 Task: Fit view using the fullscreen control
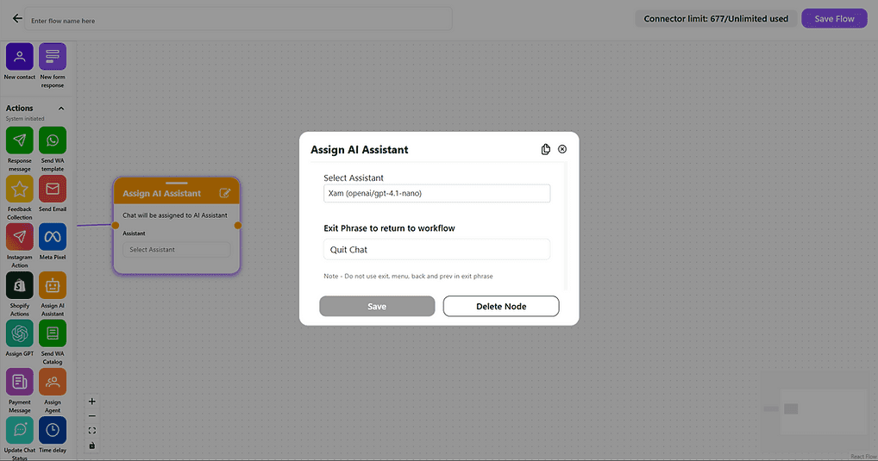pos(91,431)
